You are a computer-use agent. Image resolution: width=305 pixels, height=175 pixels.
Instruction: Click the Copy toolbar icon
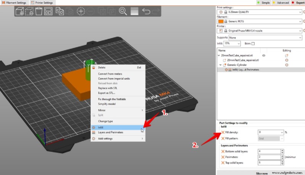click(x=60, y=11)
